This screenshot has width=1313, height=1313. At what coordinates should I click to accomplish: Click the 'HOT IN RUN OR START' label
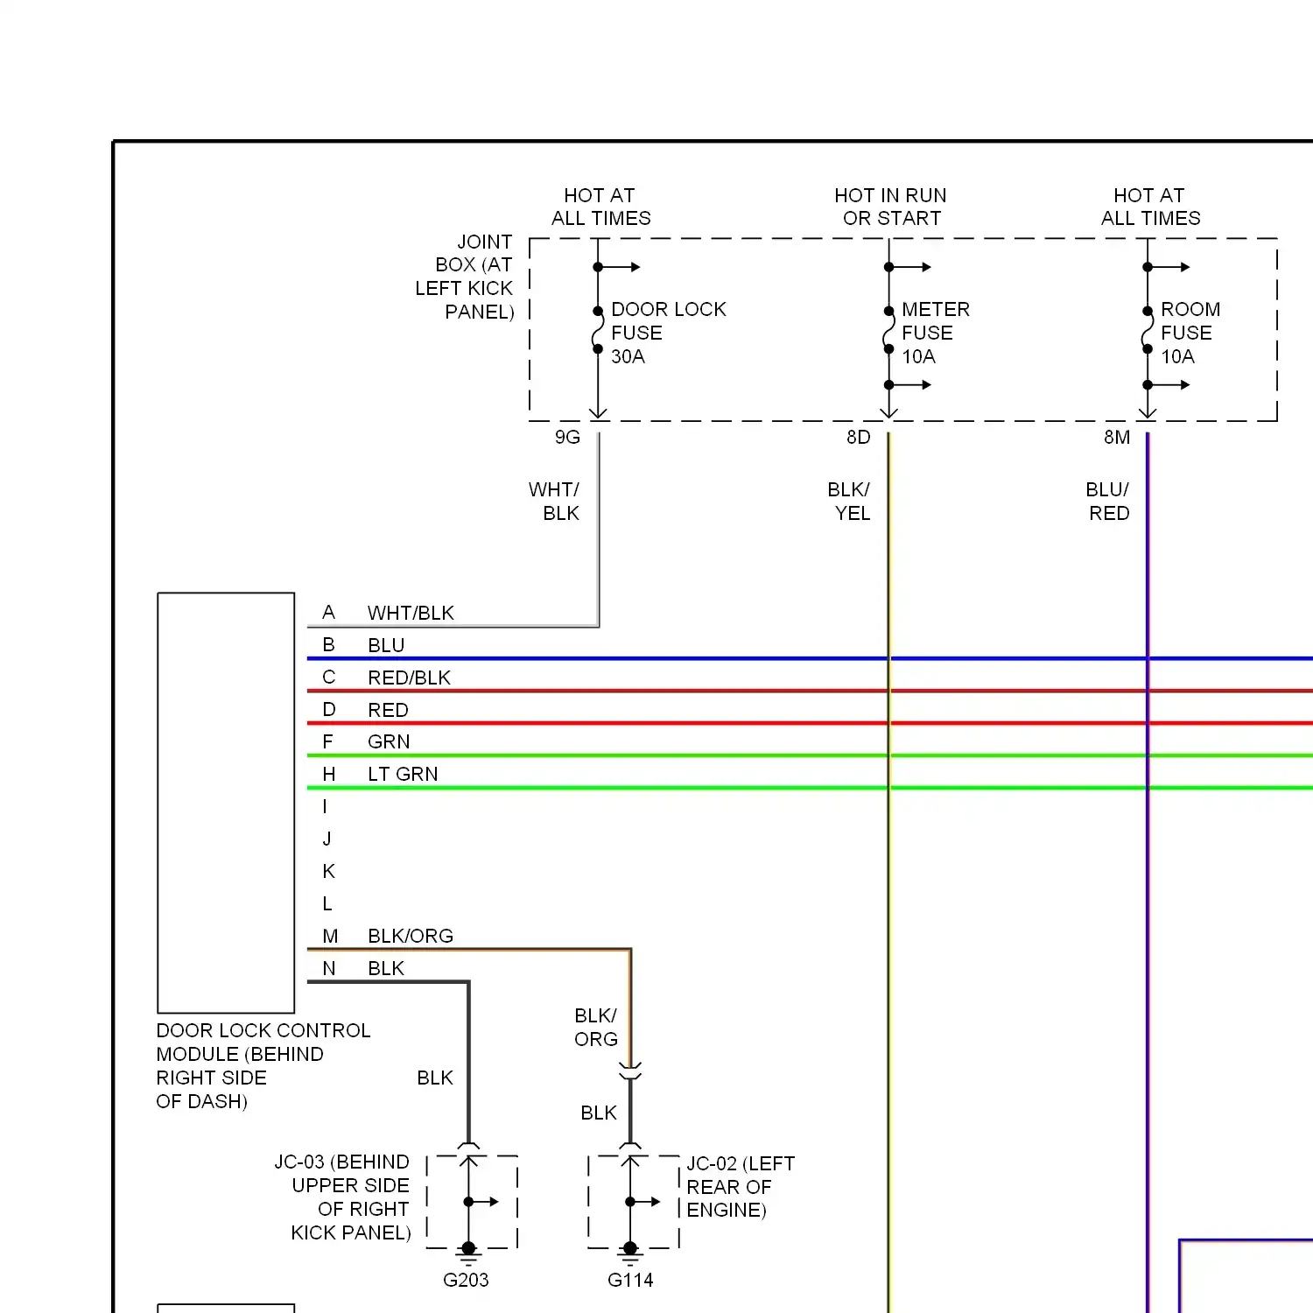pyautogui.click(x=890, y=207)
